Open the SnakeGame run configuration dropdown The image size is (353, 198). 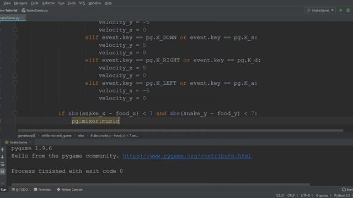coord(320,10)
